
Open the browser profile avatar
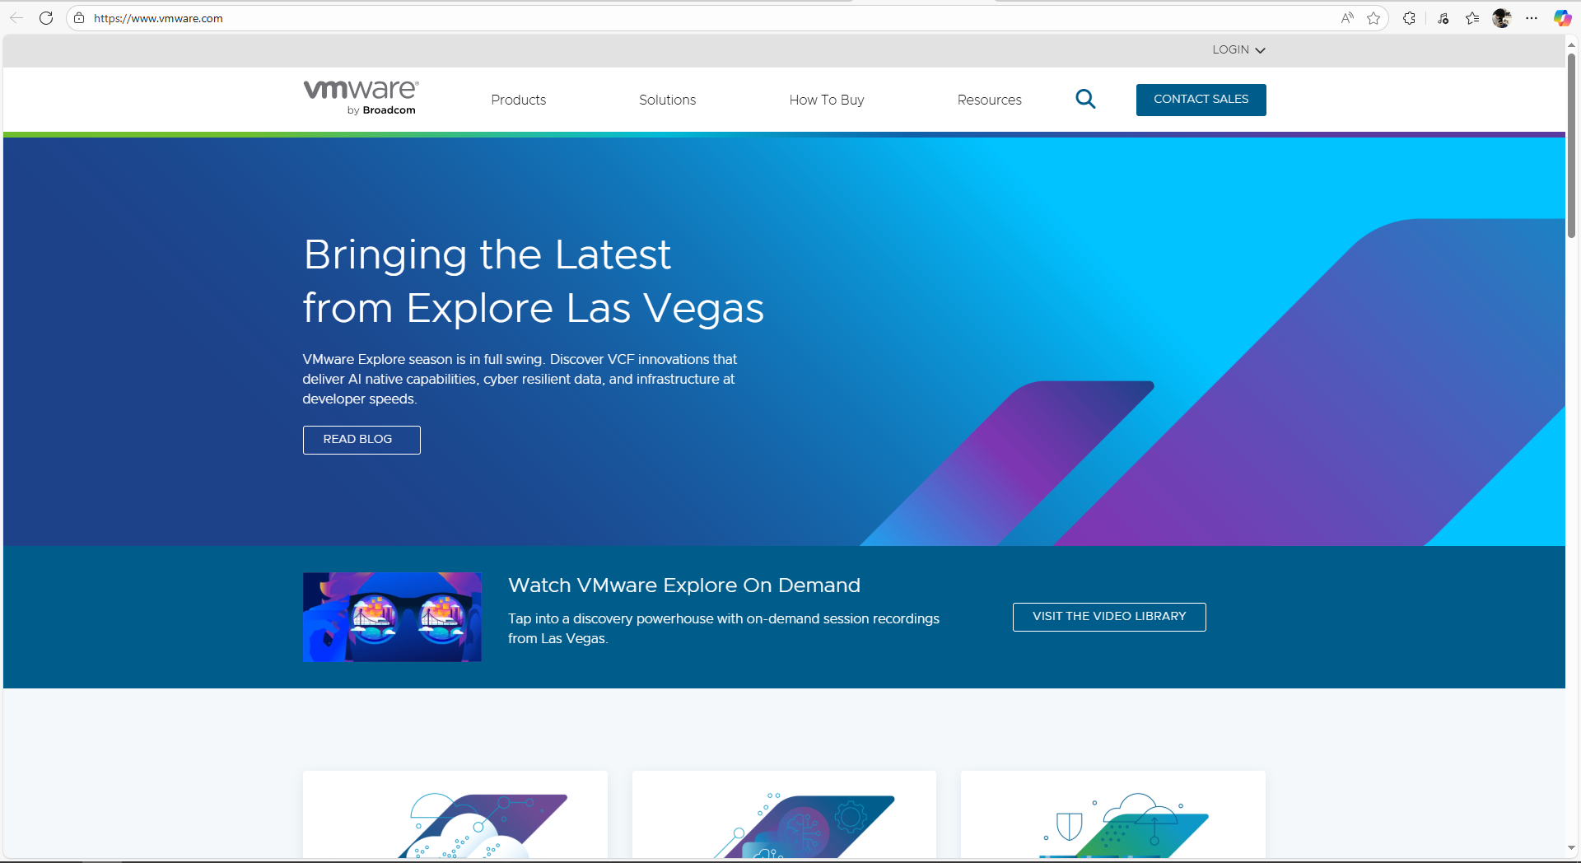(x=1502, y=18)
